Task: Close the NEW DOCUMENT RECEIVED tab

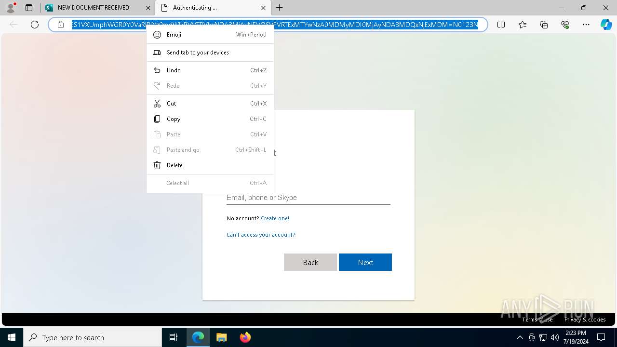Action: pyautogui.click(x=148, y=8)
